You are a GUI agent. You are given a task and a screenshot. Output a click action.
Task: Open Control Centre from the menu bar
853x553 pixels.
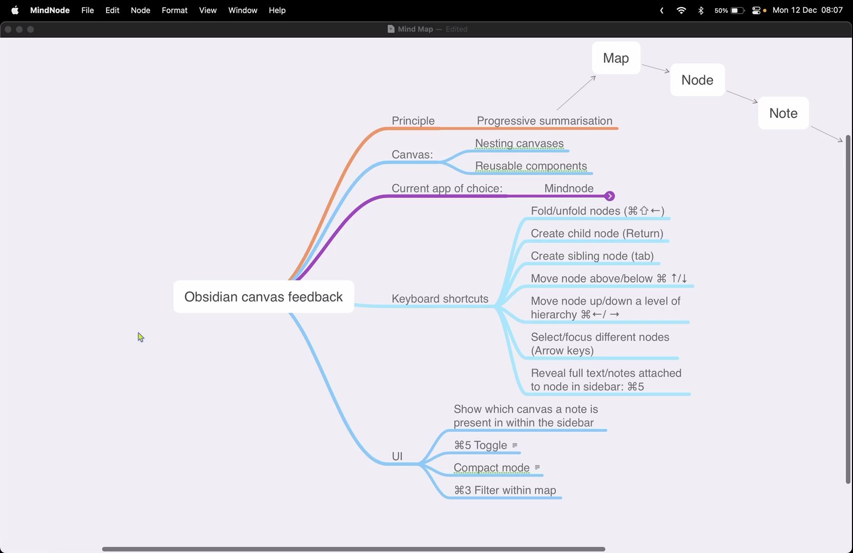coord(756,10)
